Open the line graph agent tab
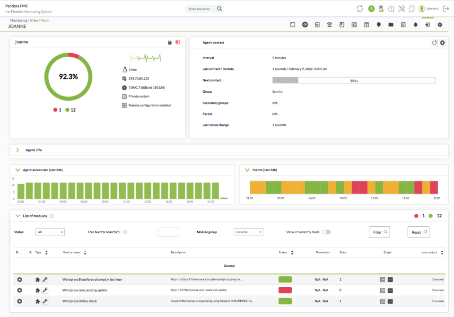454x317 pixels. pos(354,25)
